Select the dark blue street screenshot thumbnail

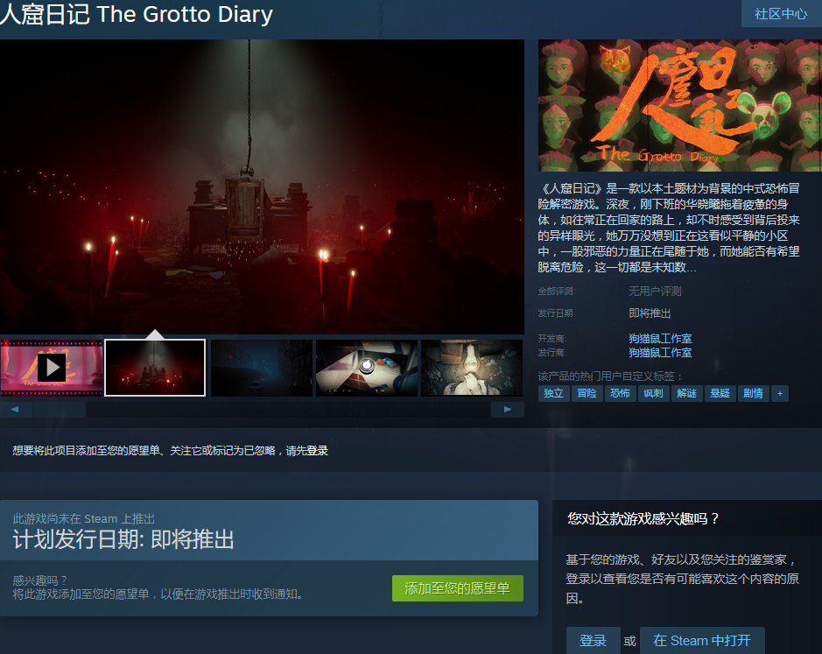click(261, 368)
